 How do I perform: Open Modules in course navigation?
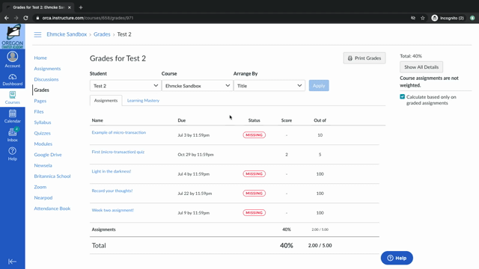tap(43, 144)
